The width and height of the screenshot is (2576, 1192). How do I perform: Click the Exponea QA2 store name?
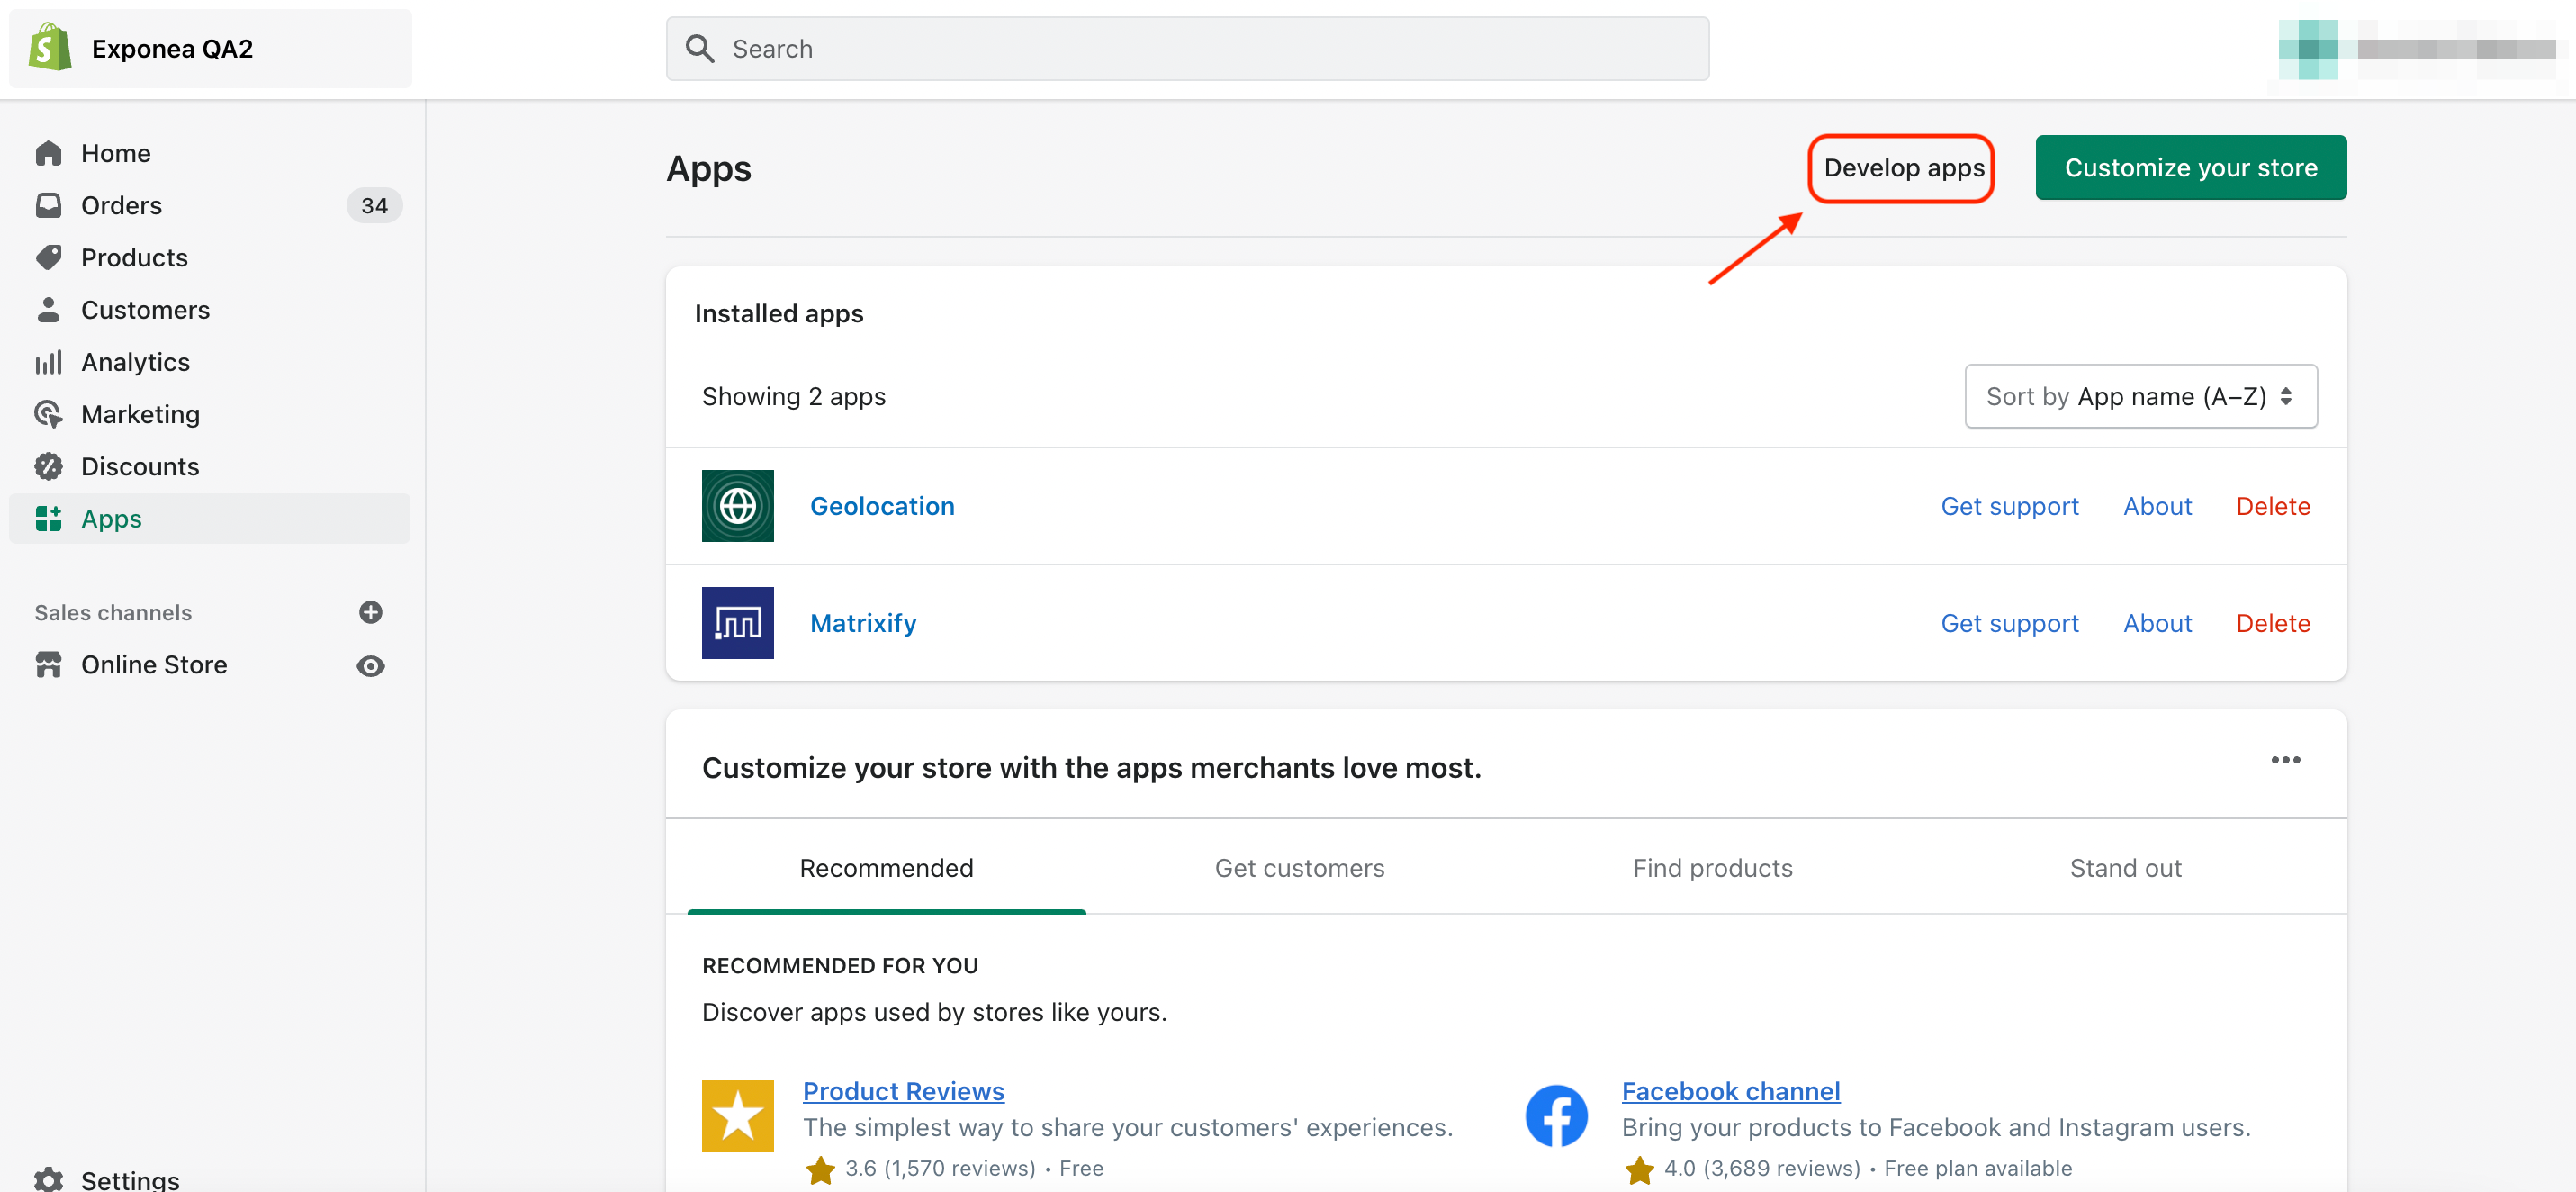172,48
